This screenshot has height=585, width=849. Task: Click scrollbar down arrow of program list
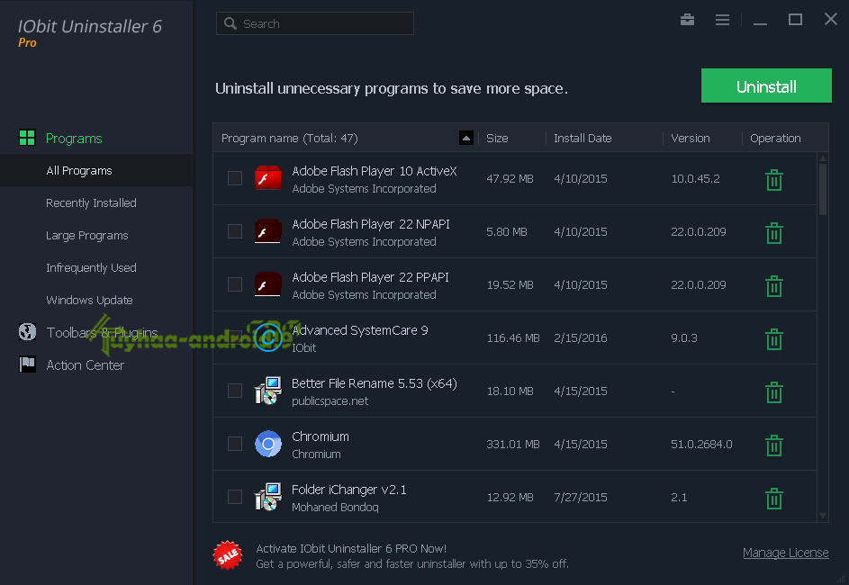tap(823, 516)
